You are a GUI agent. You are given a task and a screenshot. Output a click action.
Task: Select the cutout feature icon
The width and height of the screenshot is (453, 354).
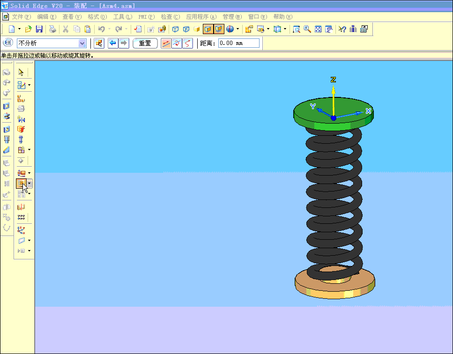click(x=7, y=106)
